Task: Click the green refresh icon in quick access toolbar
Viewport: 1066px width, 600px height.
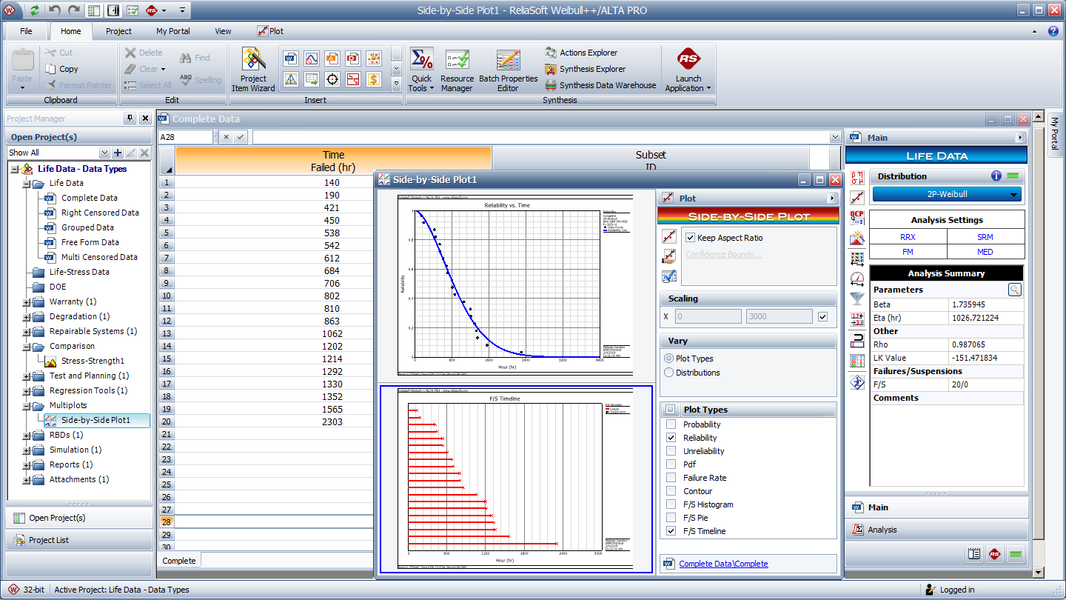Action: click(35, 10)
